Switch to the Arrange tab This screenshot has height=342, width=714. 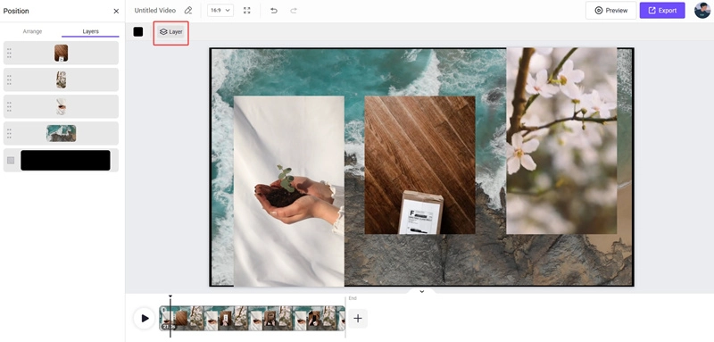[32, 31]
